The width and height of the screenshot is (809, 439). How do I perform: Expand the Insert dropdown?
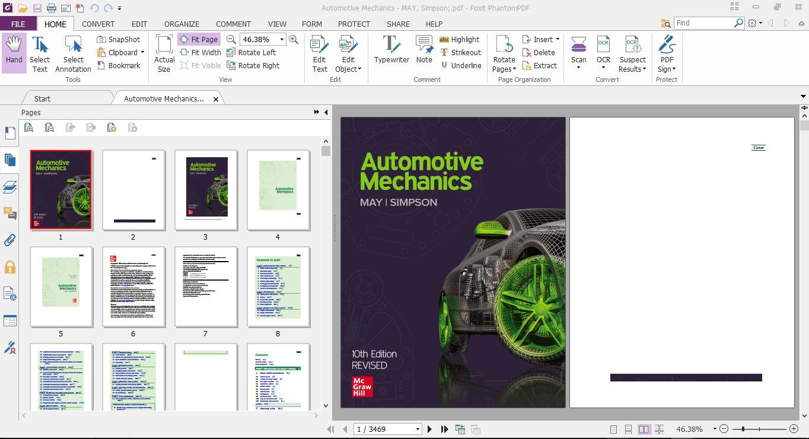tap(558, 39)
